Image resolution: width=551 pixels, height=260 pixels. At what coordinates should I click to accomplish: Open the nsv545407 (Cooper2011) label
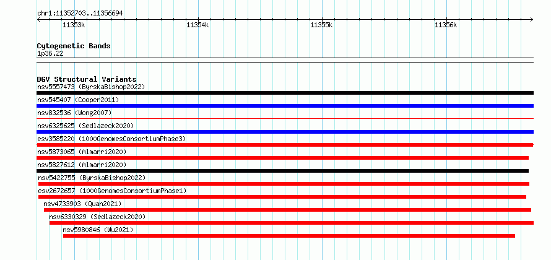point(78,100)
